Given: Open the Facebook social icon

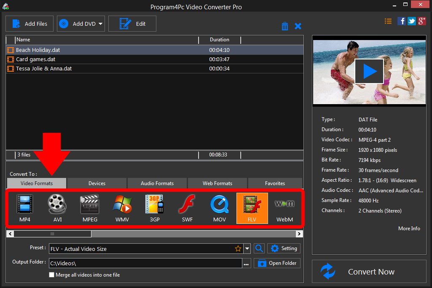Looking at the screenshot, I should tap(402, 21).
